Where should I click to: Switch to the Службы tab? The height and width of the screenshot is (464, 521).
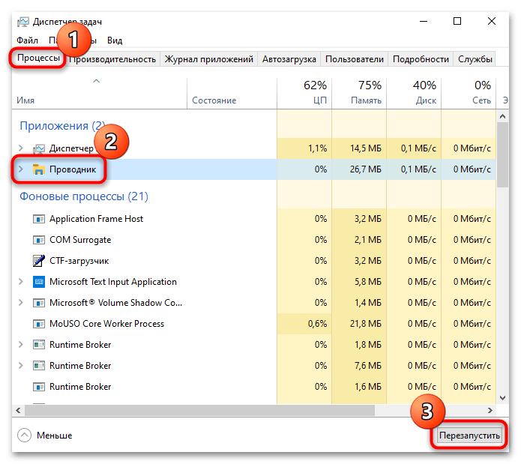point(475,59)
